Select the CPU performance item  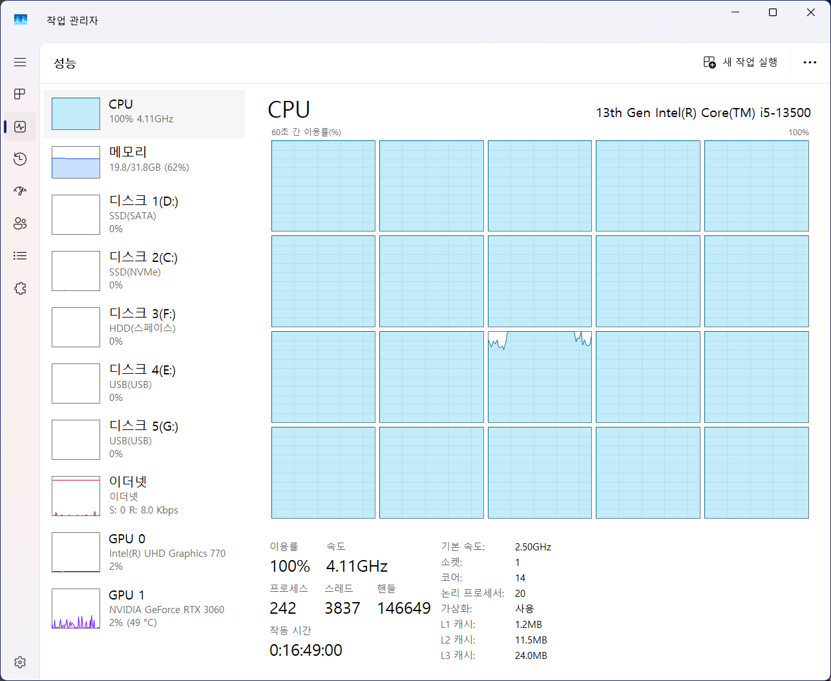(144, 114)
